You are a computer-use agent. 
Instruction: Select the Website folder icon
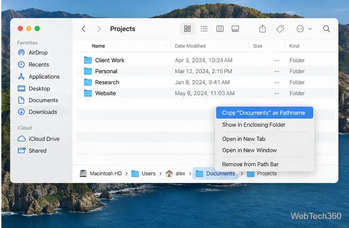88,93
